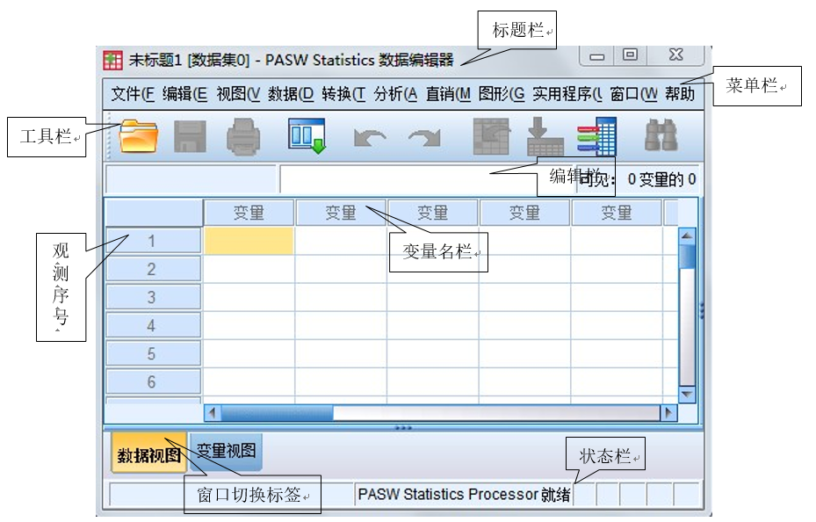Open the 直销 menu

tap(448, 94)
